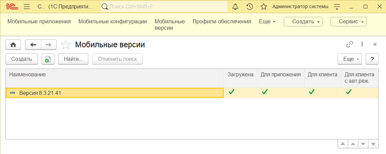Focus the search field Поиск Ctrl+Shift+F
The height and width of the screenshot is (154, 386).
point(164,7)
